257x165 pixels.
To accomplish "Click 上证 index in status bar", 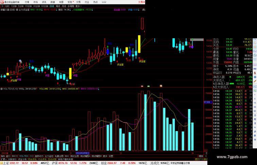I will (x=6, y=163).
